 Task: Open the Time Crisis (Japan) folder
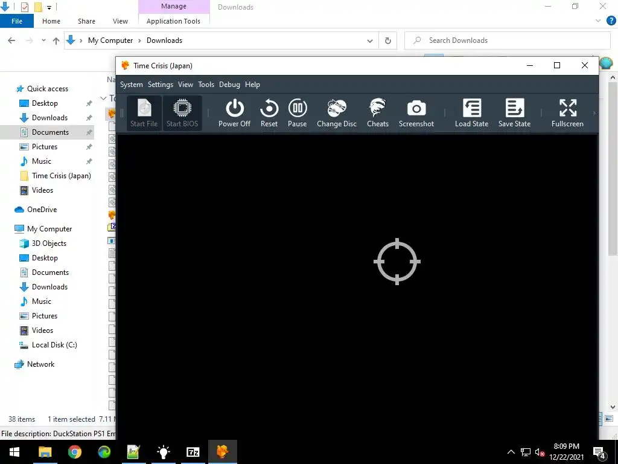coord(61,176)
